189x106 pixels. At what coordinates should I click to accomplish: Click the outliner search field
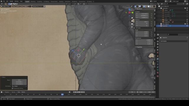(x=171, y=4)
